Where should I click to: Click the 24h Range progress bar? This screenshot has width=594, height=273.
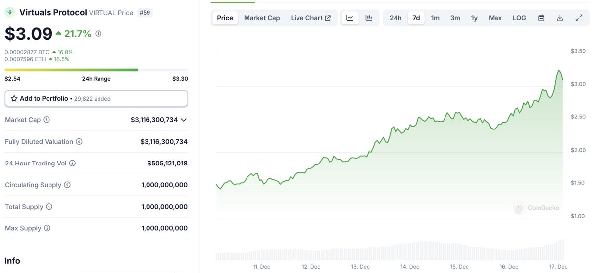[96, 70]
